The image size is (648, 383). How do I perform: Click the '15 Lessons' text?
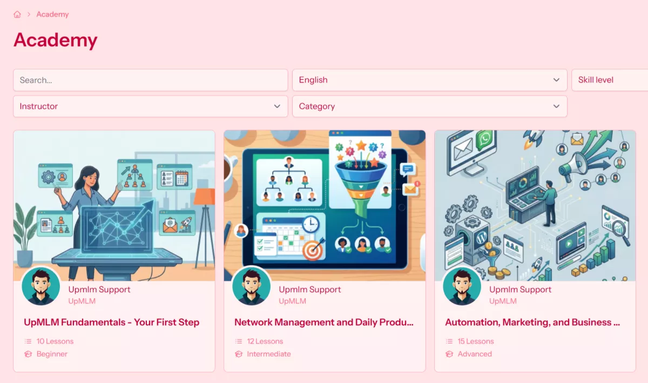coord(476,341)
